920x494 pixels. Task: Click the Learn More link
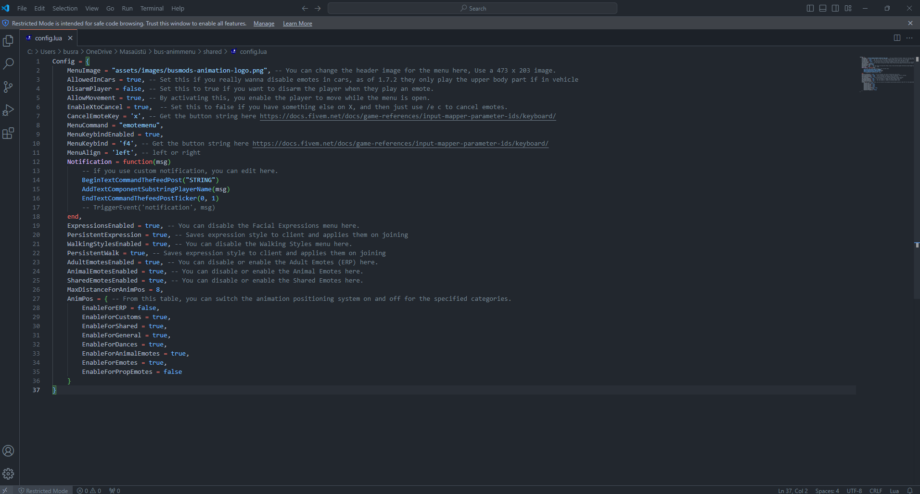coord(297,24)
